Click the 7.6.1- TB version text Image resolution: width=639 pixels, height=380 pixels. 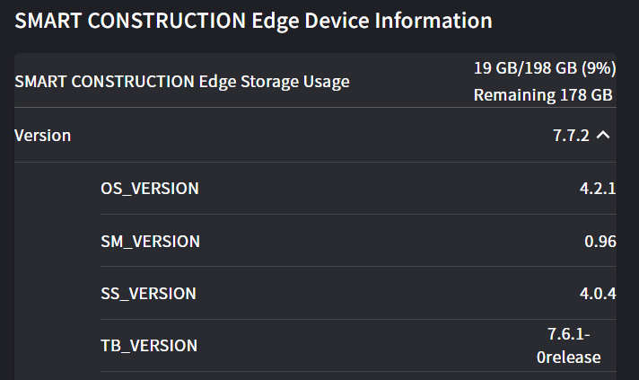pyautogui.click(x=569, y=334)
